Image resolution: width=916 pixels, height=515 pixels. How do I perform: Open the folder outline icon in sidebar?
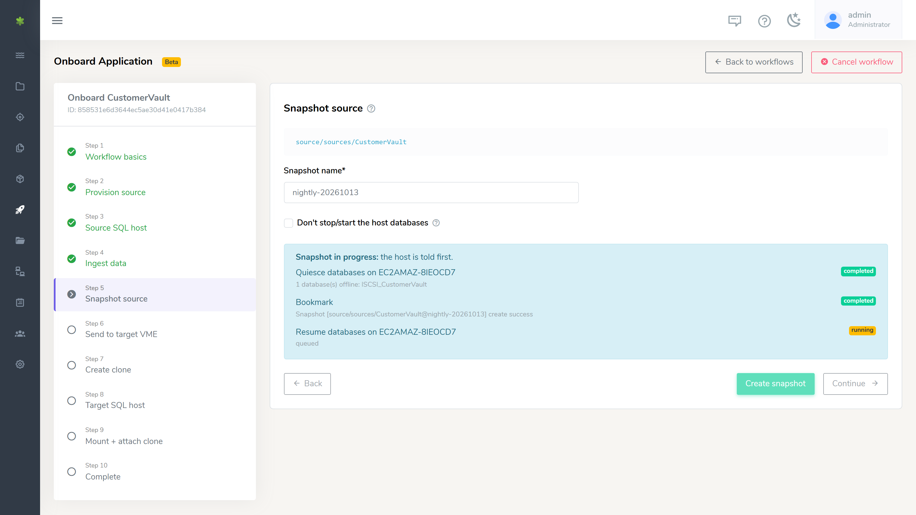[20, 86]
